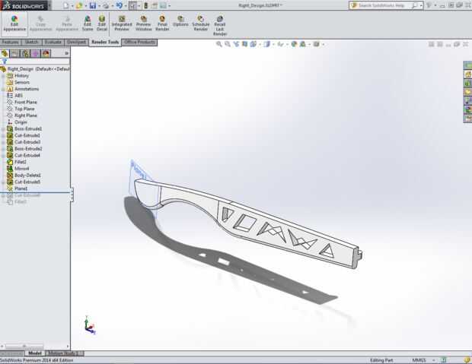This screenshot has width=472, height=364.
Task: Click Edit Appearance in viewport toolbar
Action: click(x=294, y=44)
